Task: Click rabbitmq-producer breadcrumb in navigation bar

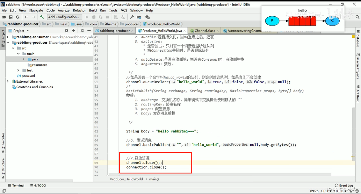Action: point(21,24)
